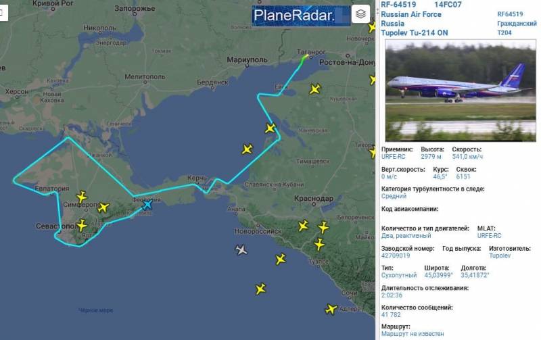Click yellow aircraft near Adler
The image size is (541, 340).
pos(331,309)
